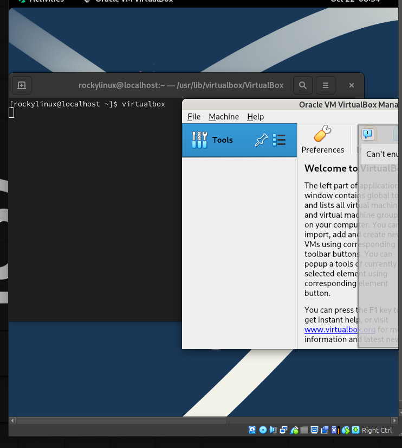Open the Machine menu

223,117
